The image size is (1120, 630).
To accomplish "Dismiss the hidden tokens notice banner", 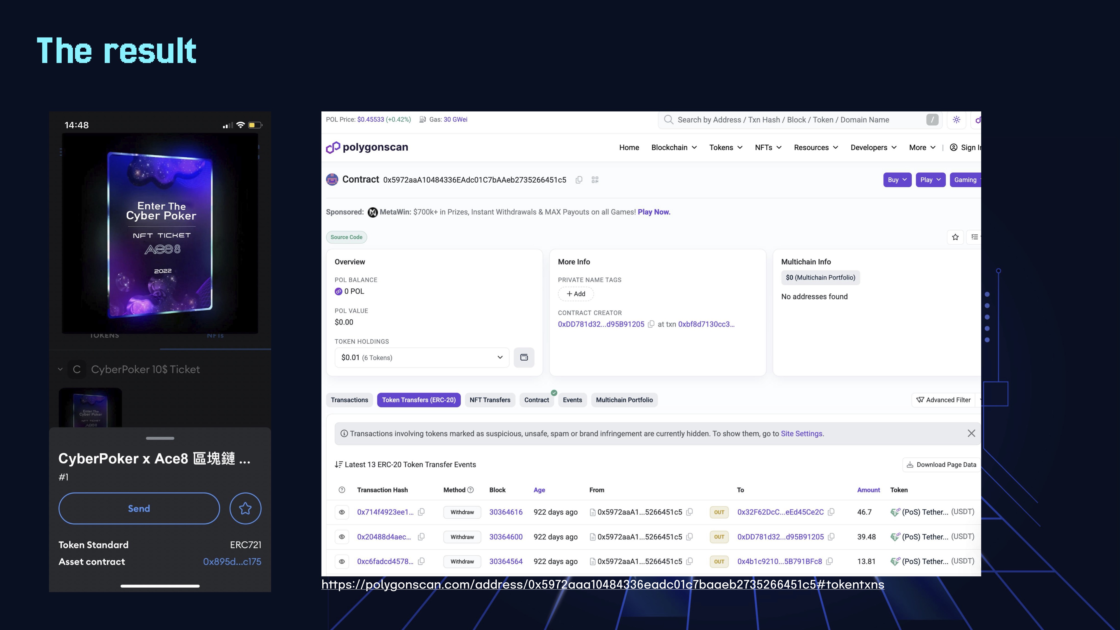I will 971,433.
